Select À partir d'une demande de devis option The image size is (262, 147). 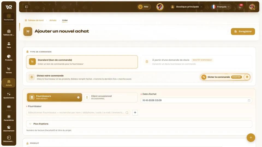point(196,62)
